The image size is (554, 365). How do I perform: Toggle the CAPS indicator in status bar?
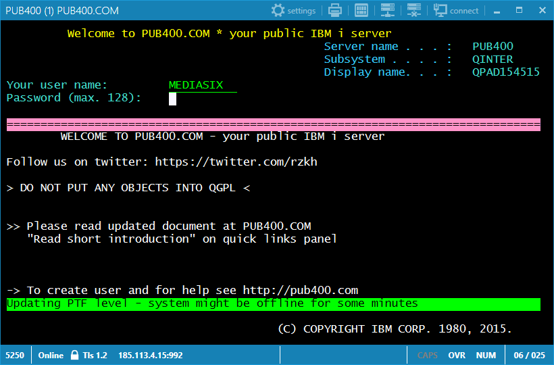coord(427,355)
